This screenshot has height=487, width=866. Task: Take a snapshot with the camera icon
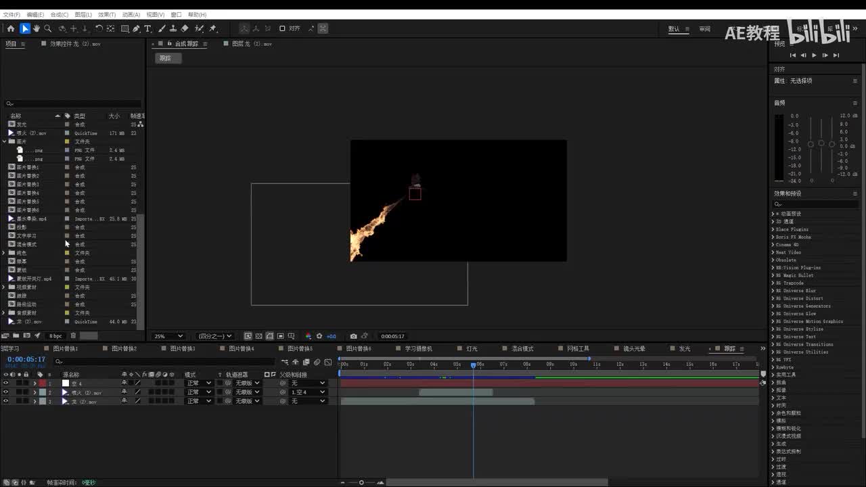coord(353,336)
